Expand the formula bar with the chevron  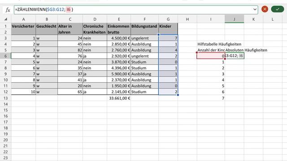click(x=255, y=9)
